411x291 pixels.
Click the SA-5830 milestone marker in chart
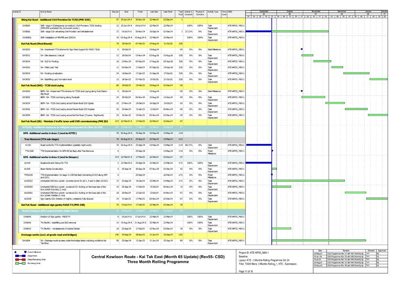(302, 91)
